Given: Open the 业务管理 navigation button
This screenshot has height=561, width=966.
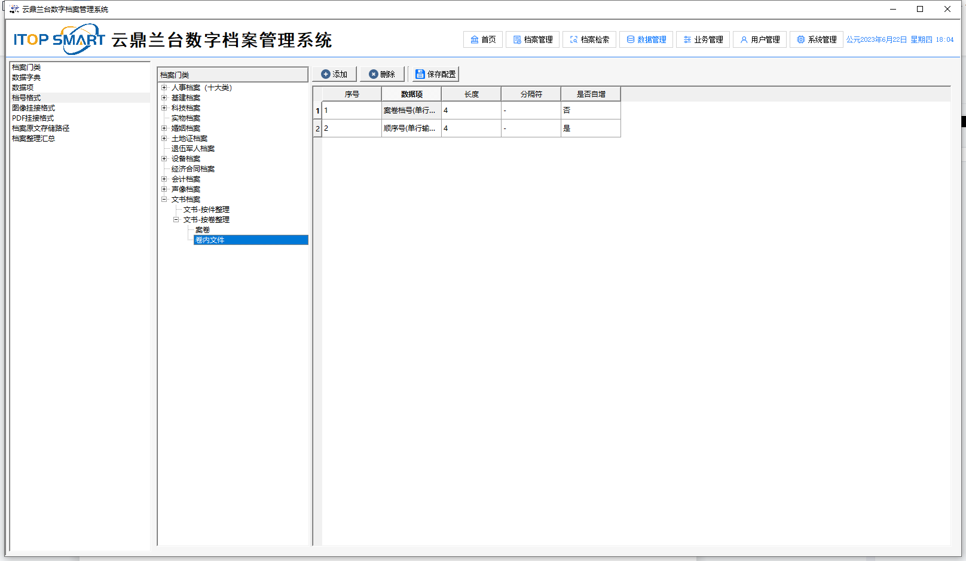Looking at the screenshot, I should tap(703, 39).
